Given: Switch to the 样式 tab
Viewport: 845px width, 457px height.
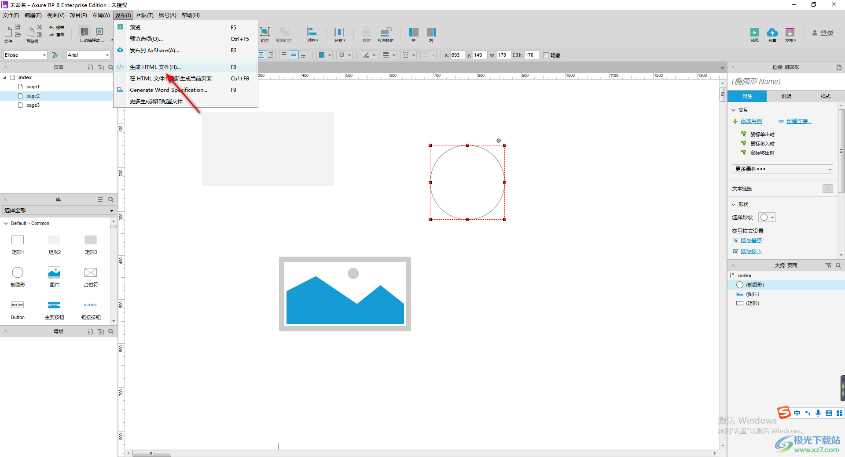Looking at the screenshot, I should tap(825, 96).
